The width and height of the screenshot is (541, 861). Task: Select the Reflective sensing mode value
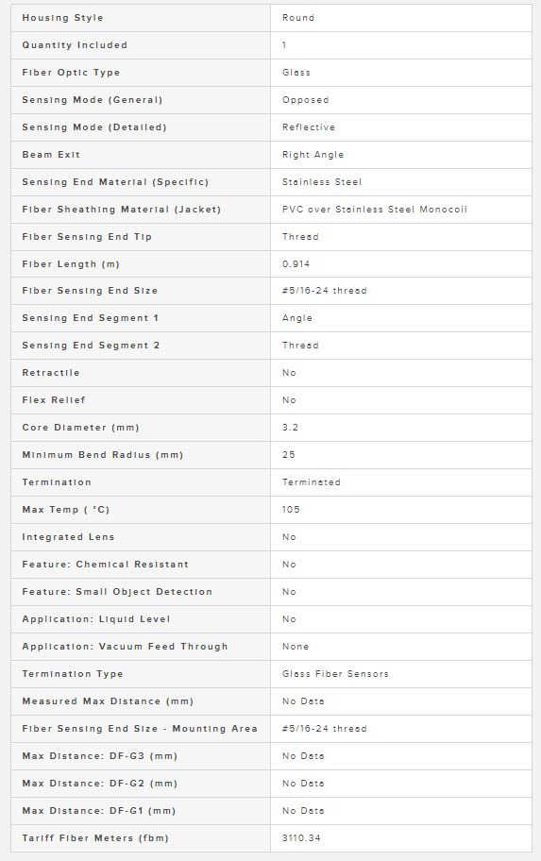click(309, 127)
